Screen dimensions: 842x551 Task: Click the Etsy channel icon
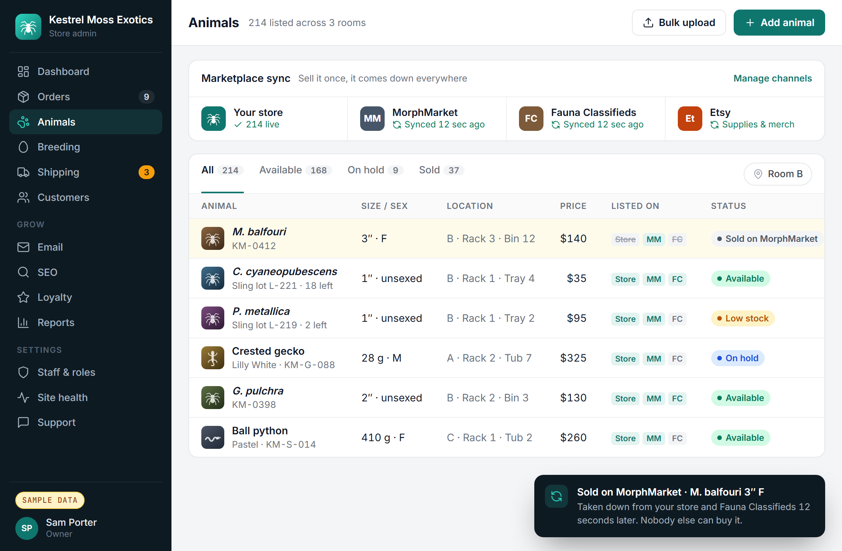pyautogui.click(x=690, y=119)
